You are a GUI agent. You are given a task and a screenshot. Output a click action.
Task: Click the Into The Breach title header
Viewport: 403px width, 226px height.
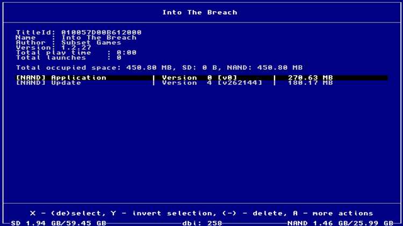point(200,12)
